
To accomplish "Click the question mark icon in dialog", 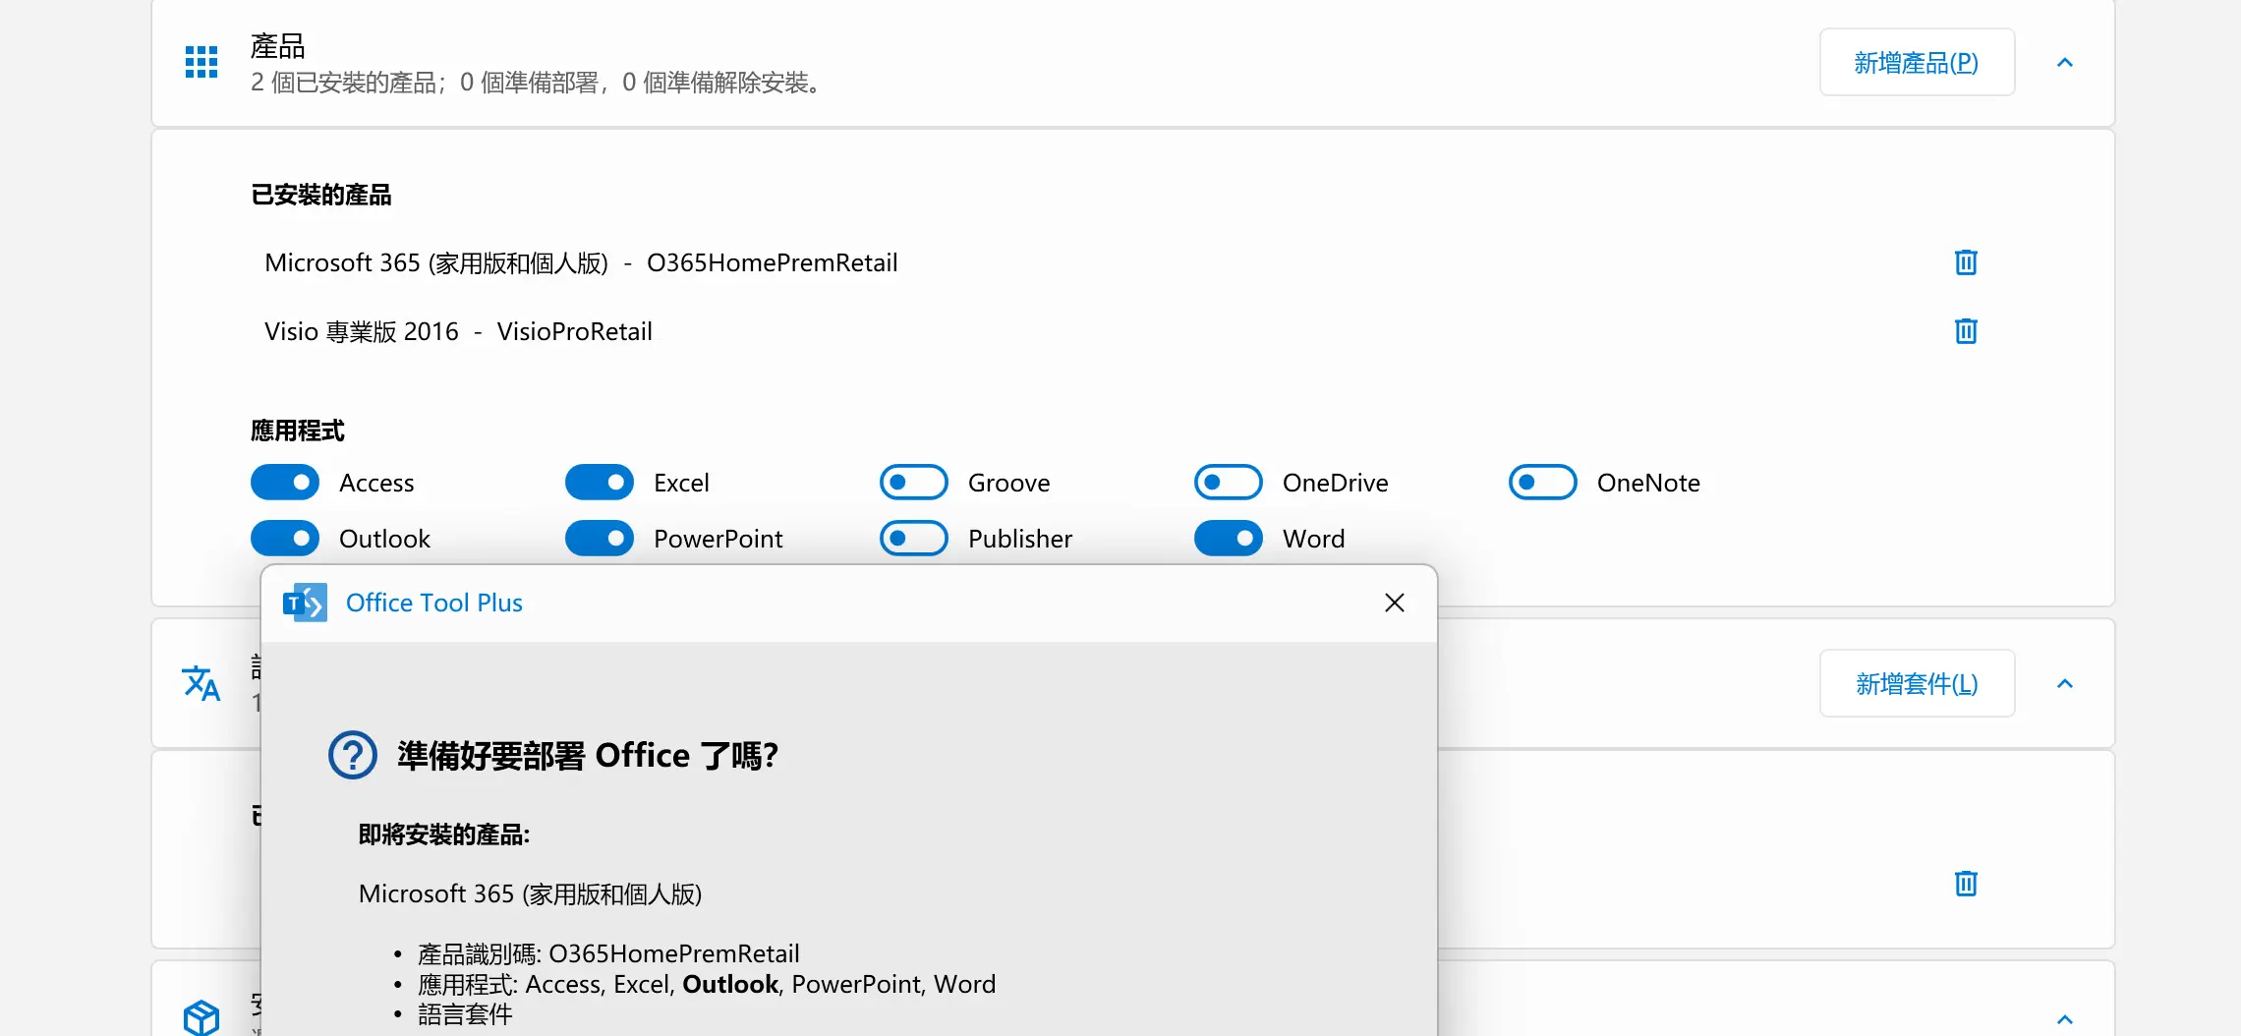I will click(x=353, y=755).
